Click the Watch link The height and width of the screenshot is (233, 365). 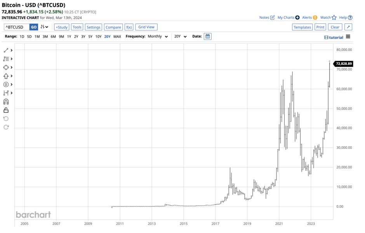pos(325,17)
